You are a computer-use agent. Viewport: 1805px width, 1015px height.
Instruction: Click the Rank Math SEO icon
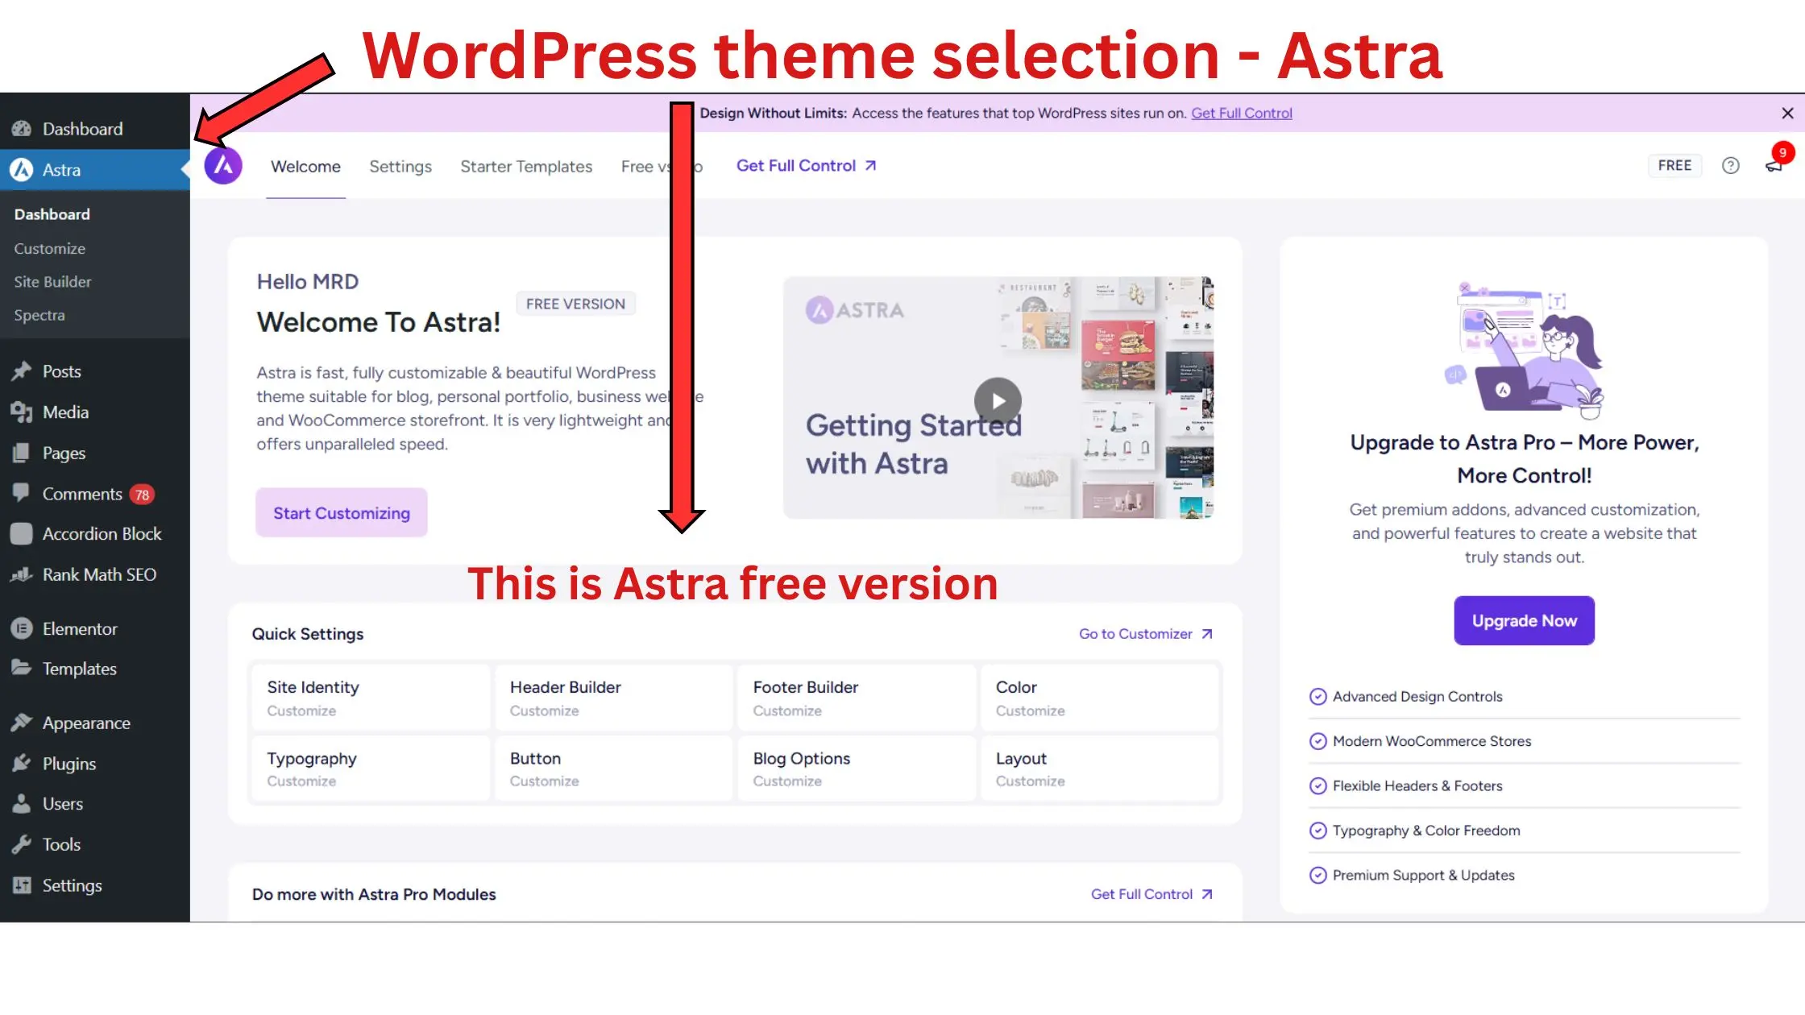(22, 575)
